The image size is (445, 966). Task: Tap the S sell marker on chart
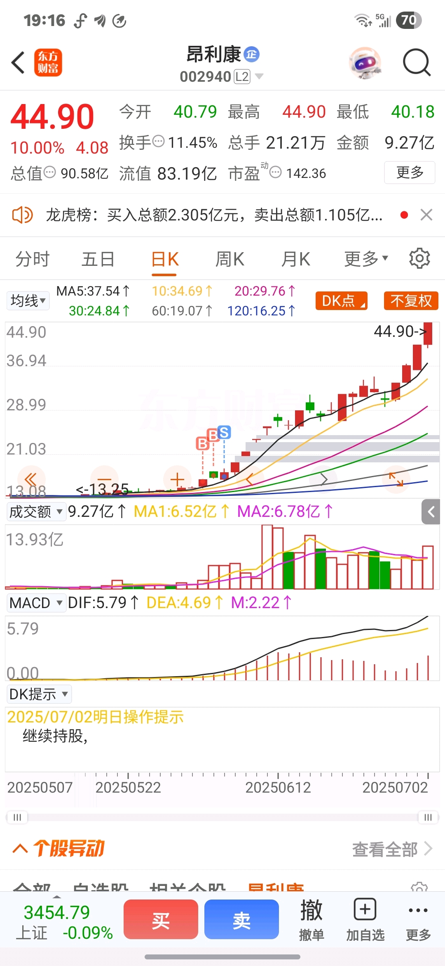coord(224,432)
